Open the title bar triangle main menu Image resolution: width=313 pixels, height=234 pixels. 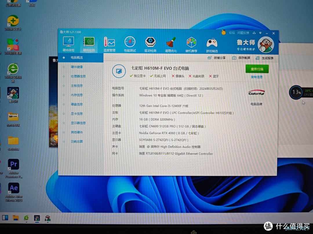260,33
